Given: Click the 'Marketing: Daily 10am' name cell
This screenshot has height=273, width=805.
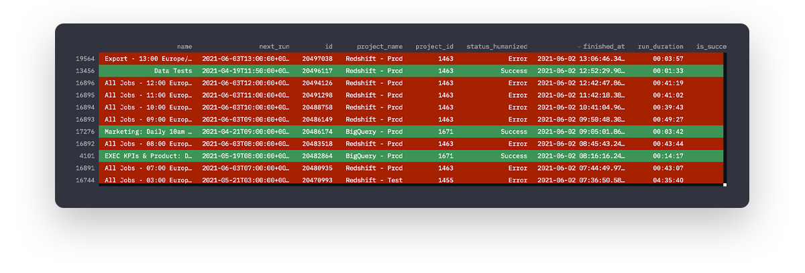Looking at the screenshot, I should [148, 132].
